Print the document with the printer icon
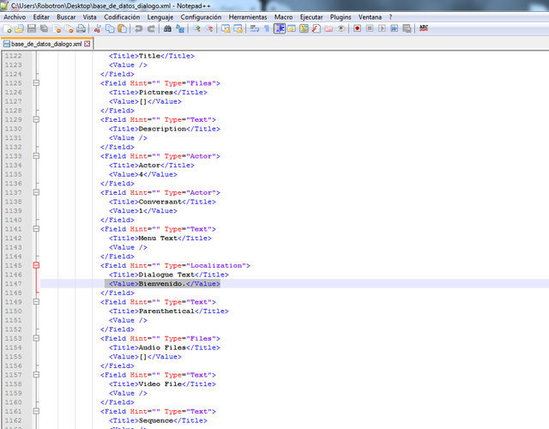The height and width of the screenshot is (429, 549). (x=81, y=28)
